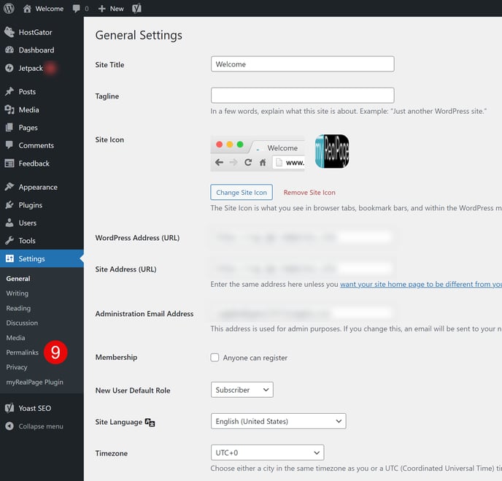Click the myRealPage site icon preview
502x481 pixels.
pyautogui.click(x=332, y=151)
